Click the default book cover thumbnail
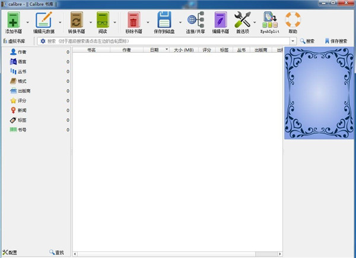The width and height of the screenshot is (356, 258). click(319, 93)
